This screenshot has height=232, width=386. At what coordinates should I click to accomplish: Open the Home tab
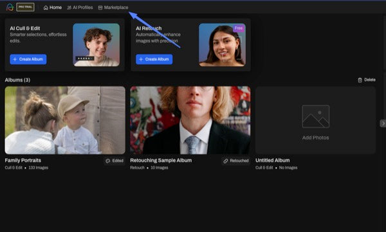[x=53, y=8]
